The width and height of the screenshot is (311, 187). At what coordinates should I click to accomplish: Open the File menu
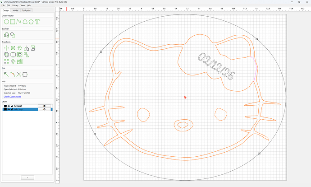click(x=3, y=5)
